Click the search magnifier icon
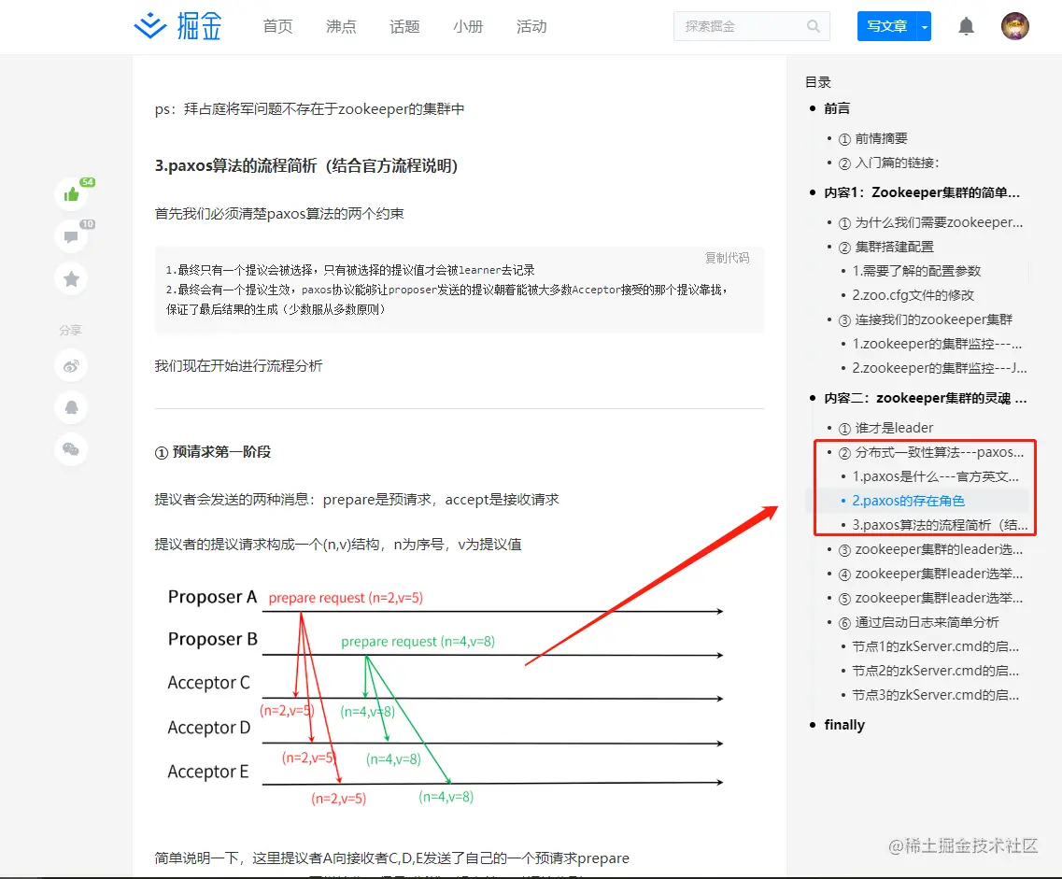Image resolution: width=1062 pixels, height=879 pixels. pyautogui.click(x=814, y=26)
